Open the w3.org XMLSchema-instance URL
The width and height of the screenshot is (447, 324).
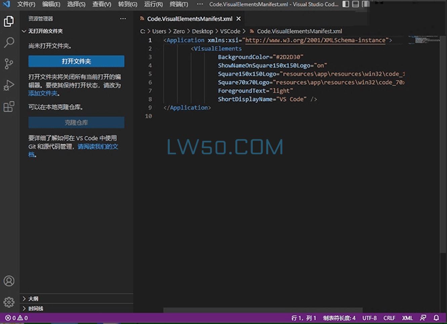point(315,40)
